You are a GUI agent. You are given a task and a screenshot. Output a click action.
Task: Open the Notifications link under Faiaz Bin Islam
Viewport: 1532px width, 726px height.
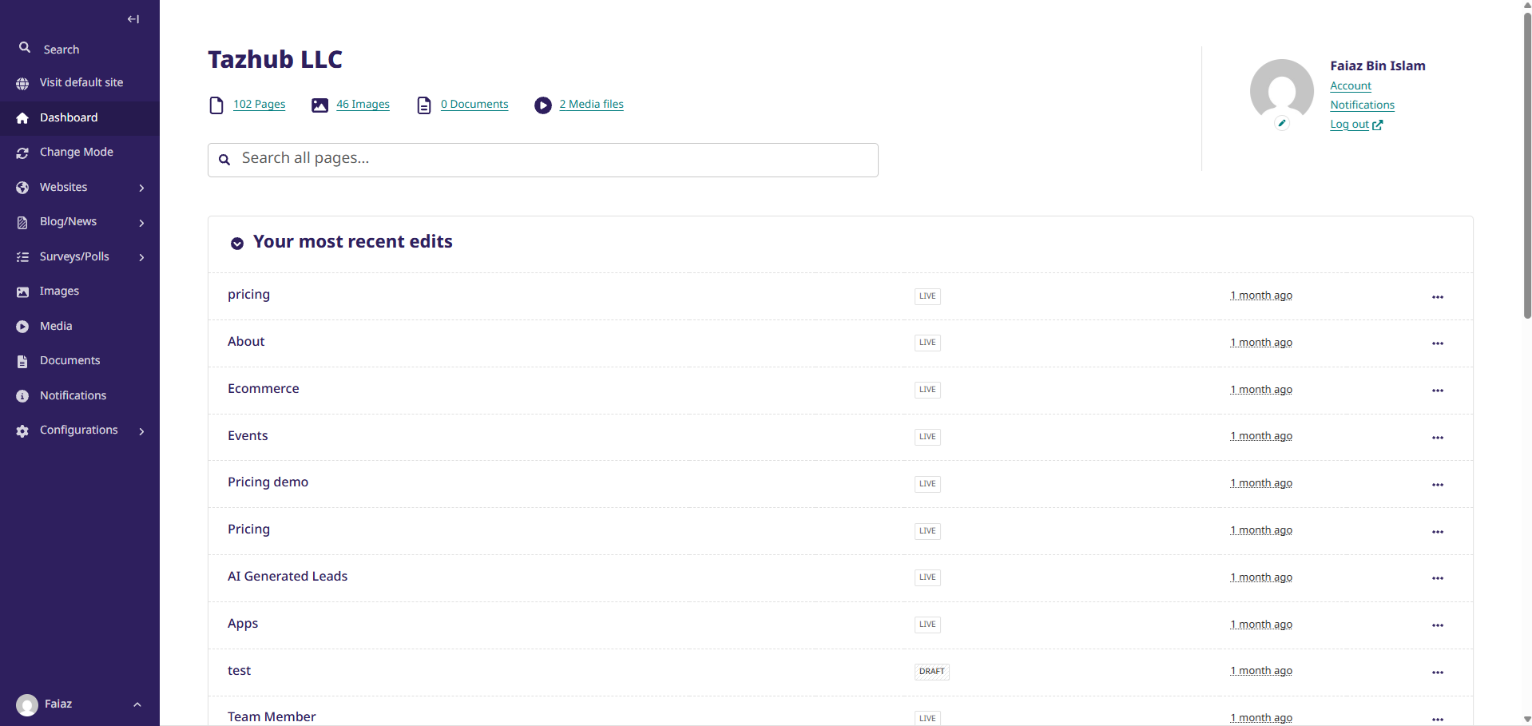tap(1362, 105)
